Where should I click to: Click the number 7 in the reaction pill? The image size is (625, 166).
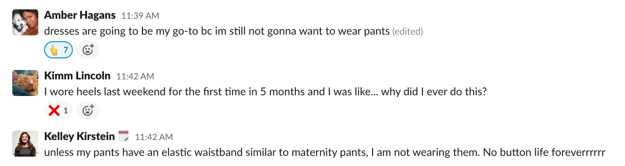click(66, 50)
